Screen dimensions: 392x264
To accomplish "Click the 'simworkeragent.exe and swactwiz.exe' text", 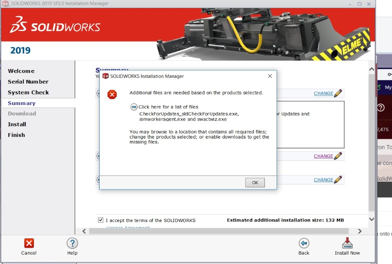I will click(x=183, y=119).
